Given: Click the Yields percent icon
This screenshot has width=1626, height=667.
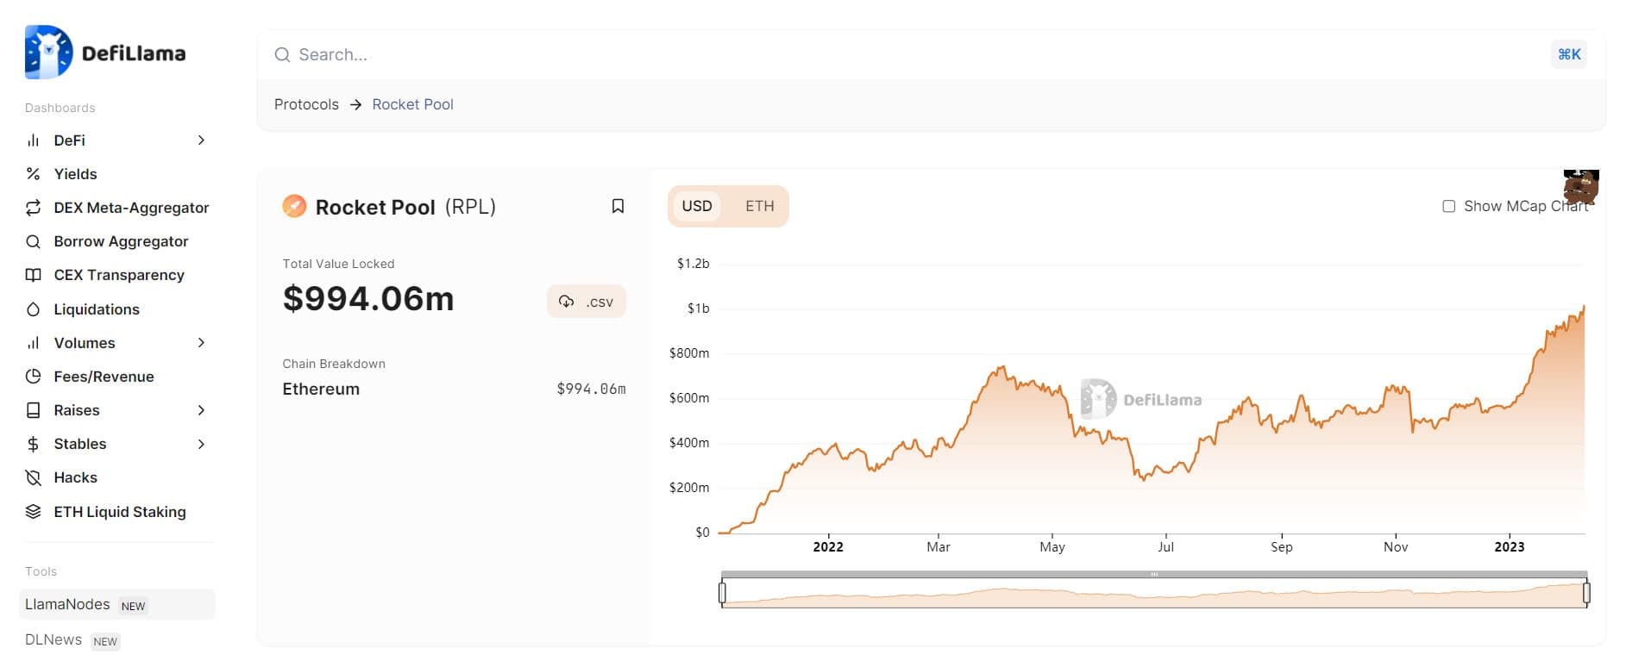Looking at the screenshot, I should pyautogui.click(x=33, y=174).
